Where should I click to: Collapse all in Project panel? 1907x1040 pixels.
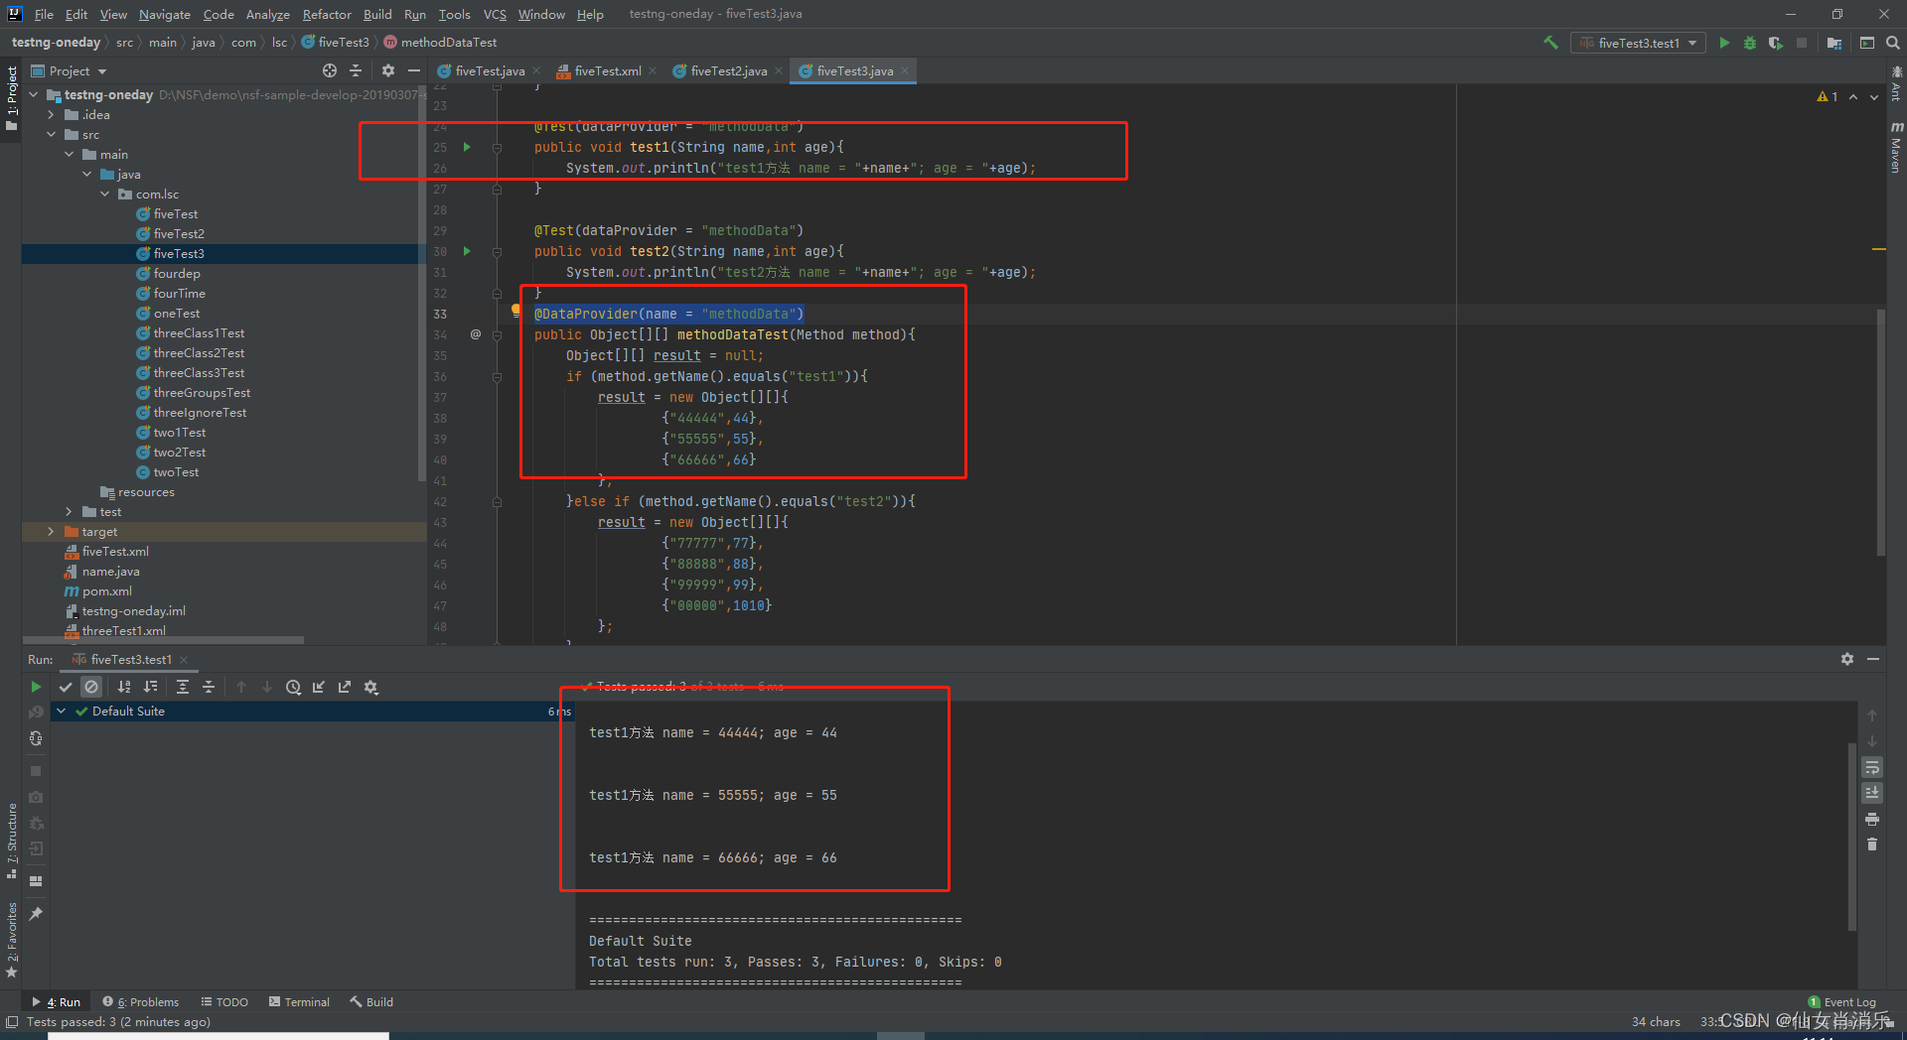(x=356, y=70)
